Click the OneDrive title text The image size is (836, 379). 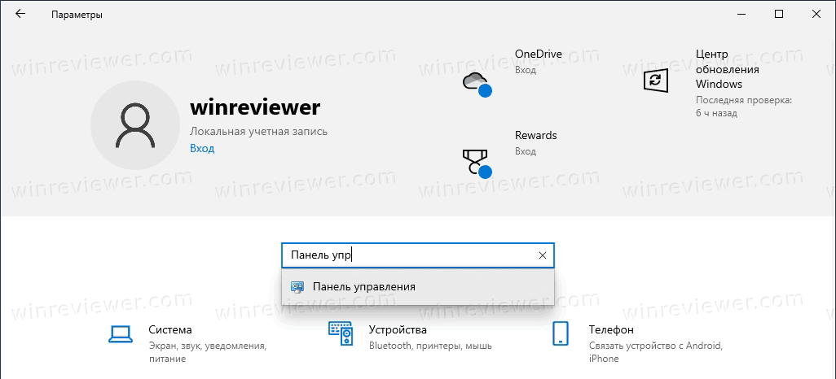pyautogui.click(x=538, y=54)
